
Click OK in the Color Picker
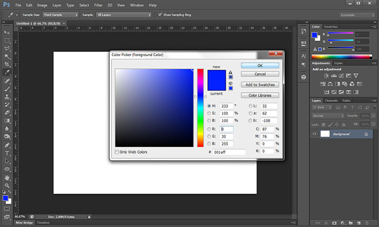(x=259, y=65)
